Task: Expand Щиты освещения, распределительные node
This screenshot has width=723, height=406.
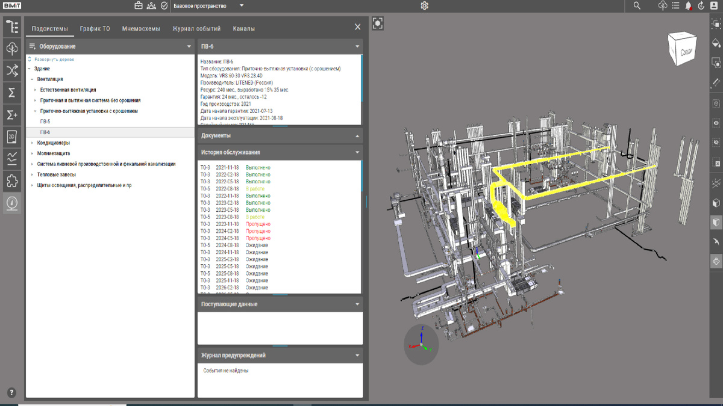Action: coord(32,185)
